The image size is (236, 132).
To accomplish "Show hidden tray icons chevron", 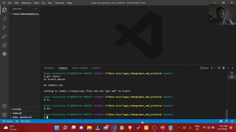I will [x=179, y=128].
